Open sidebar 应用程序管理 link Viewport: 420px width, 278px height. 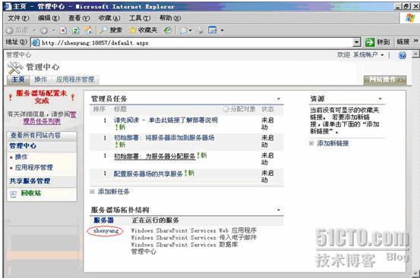tap(34, 167)
